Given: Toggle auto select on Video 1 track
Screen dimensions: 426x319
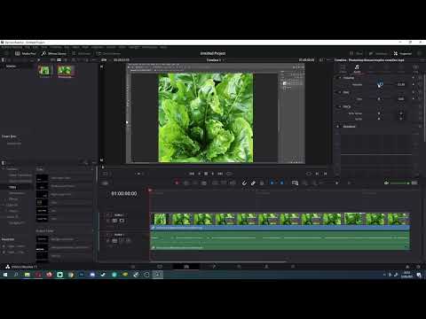Looking at the screenshot, I should click(x=114, y=221).
